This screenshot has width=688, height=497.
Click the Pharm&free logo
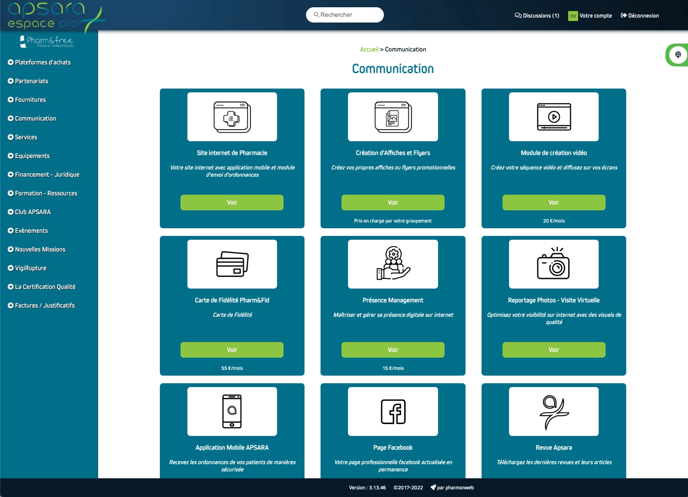coord(47,42)
